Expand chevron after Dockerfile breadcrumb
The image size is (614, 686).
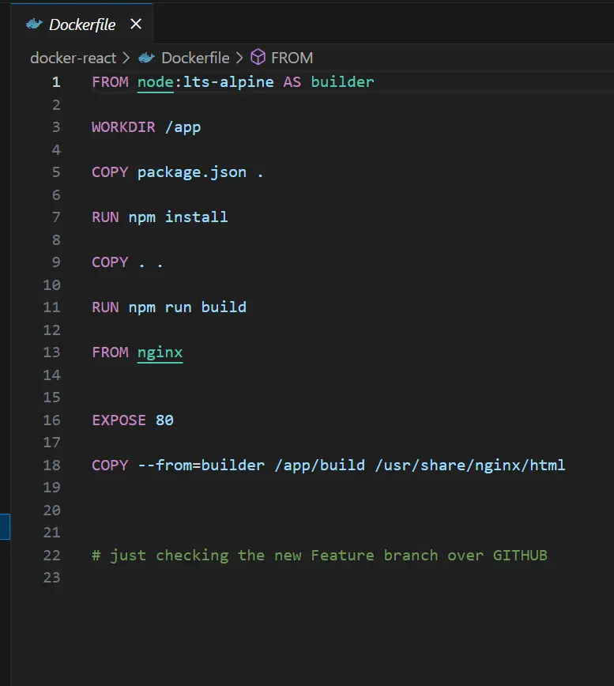tap(239, 58)
